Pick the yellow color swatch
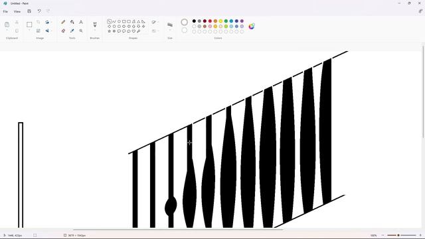Viewport: 425px width, 239px height. pyautogui.click(x=220, y=21)
